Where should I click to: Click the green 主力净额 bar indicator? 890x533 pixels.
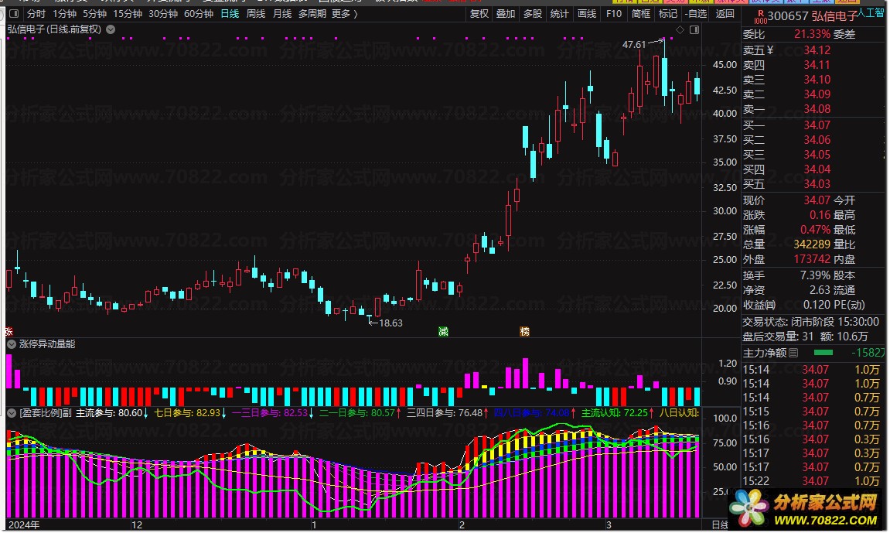[x=823, y=353]
